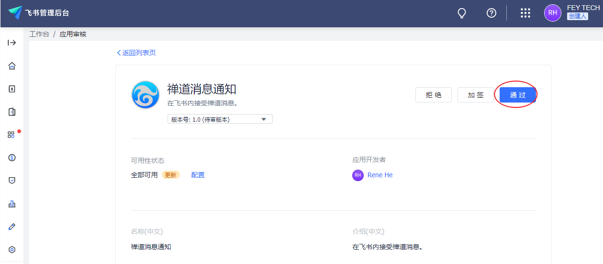This screenshot has height=264, width=603.
Task: Approve the app with 通过 button
Action: (x=517, y=95)
